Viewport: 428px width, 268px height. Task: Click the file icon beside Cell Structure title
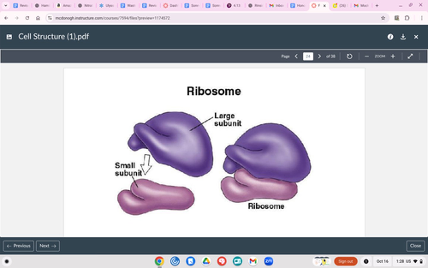[x=9, y=37]
